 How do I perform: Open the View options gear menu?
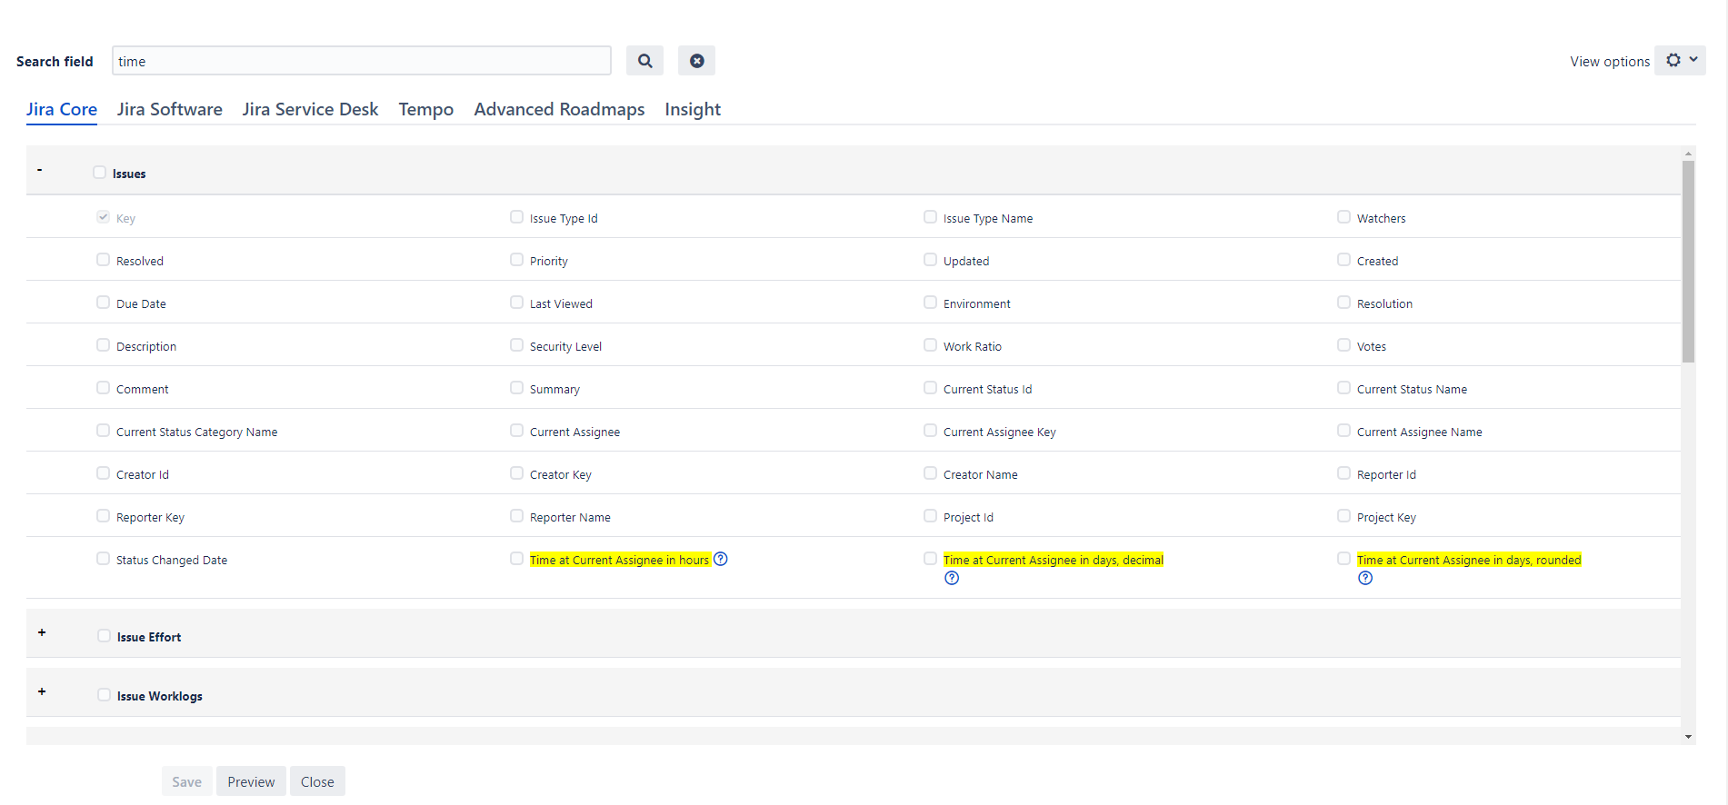pos(1680,61)
